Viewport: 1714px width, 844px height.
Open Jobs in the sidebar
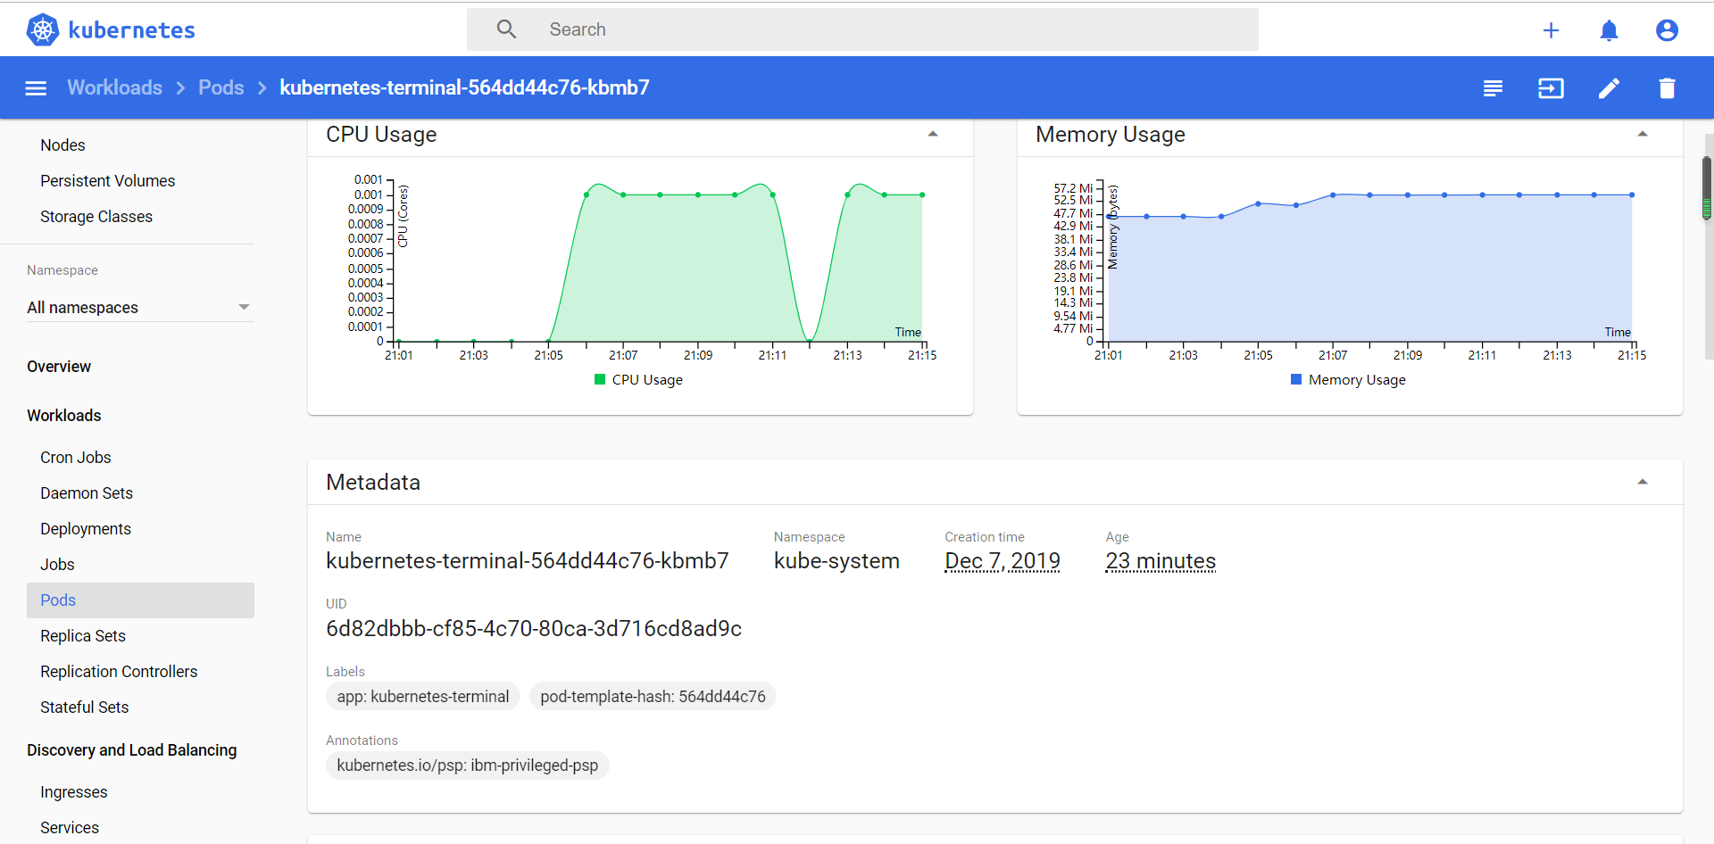(57, 564)
